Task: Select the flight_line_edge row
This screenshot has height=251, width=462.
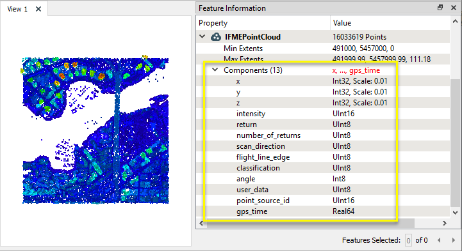Action: [x=323, y=157]
